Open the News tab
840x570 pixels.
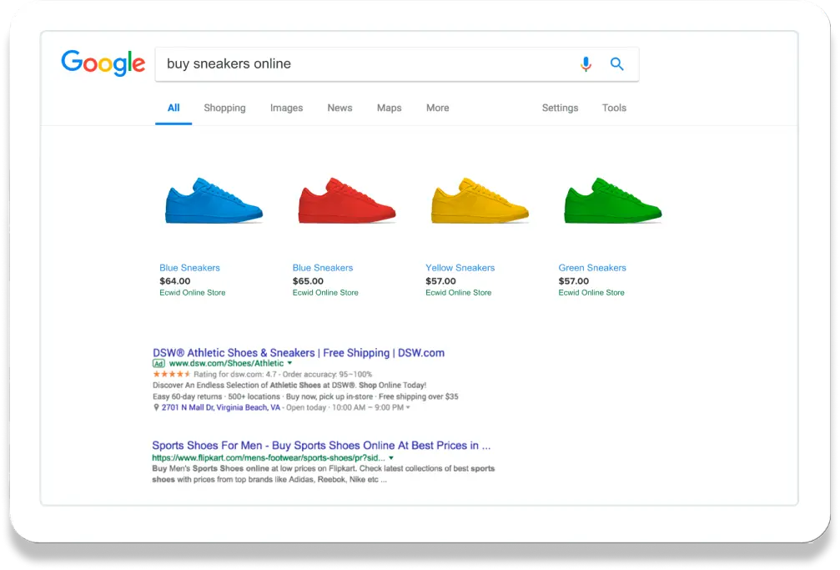pyautogui.click(x=340, y=108)
